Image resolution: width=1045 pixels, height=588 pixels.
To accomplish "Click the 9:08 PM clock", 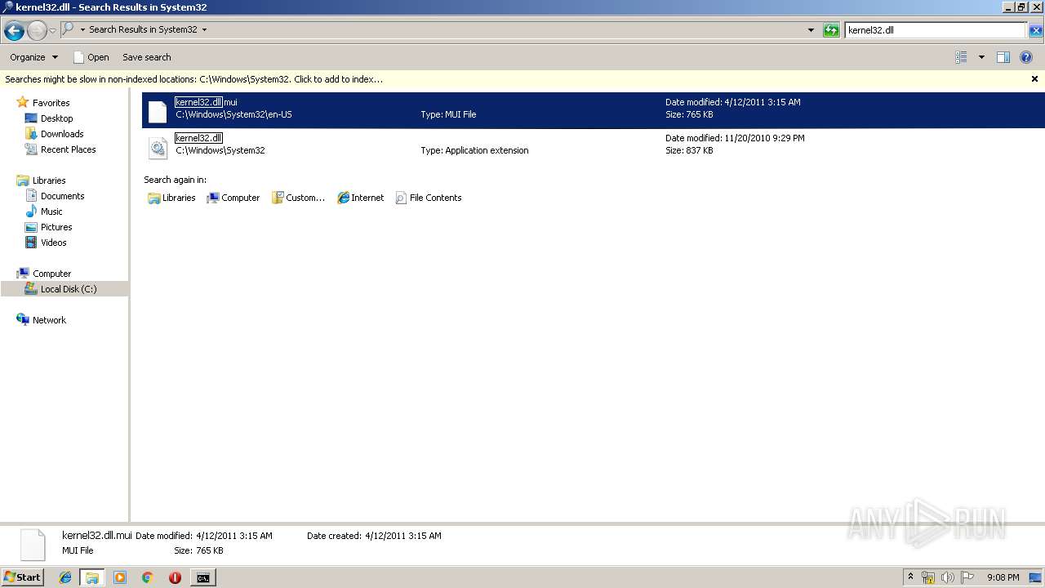I will (x=1003, y=577).
